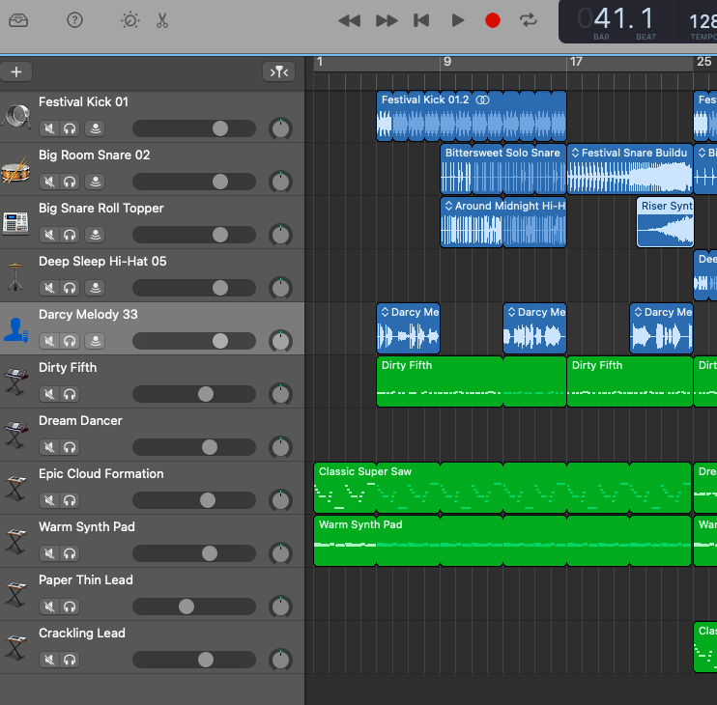This screenshot has height=705, width=717.
Task: Open the Editors scissors icon
Action: tap(162, 20)
